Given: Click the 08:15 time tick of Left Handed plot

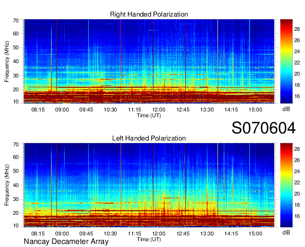Looking at the screenshot, I should coord(38,234).
